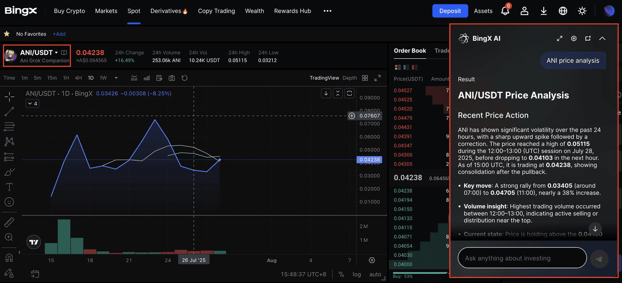Toggle log scale on chart
Viewport: 622px width, 283px height.
point(357,274)
